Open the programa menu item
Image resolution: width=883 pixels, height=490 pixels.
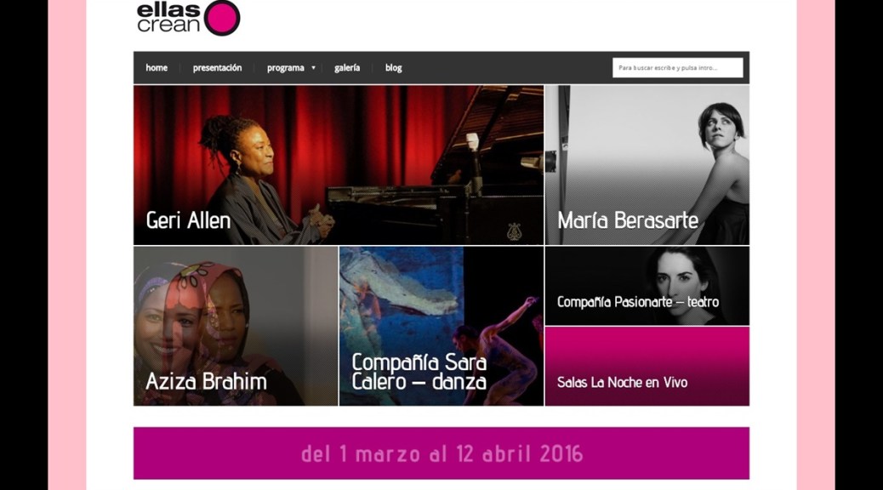tap(286, 67)
